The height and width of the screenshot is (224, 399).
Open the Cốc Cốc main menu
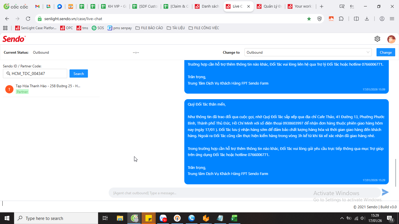392,19
